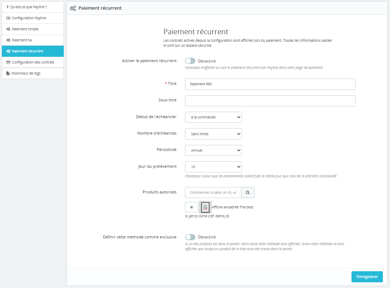Open the Périodicité dropdown set to Annuel
This screenshot has width=390, height=288.
click(213, 150)
